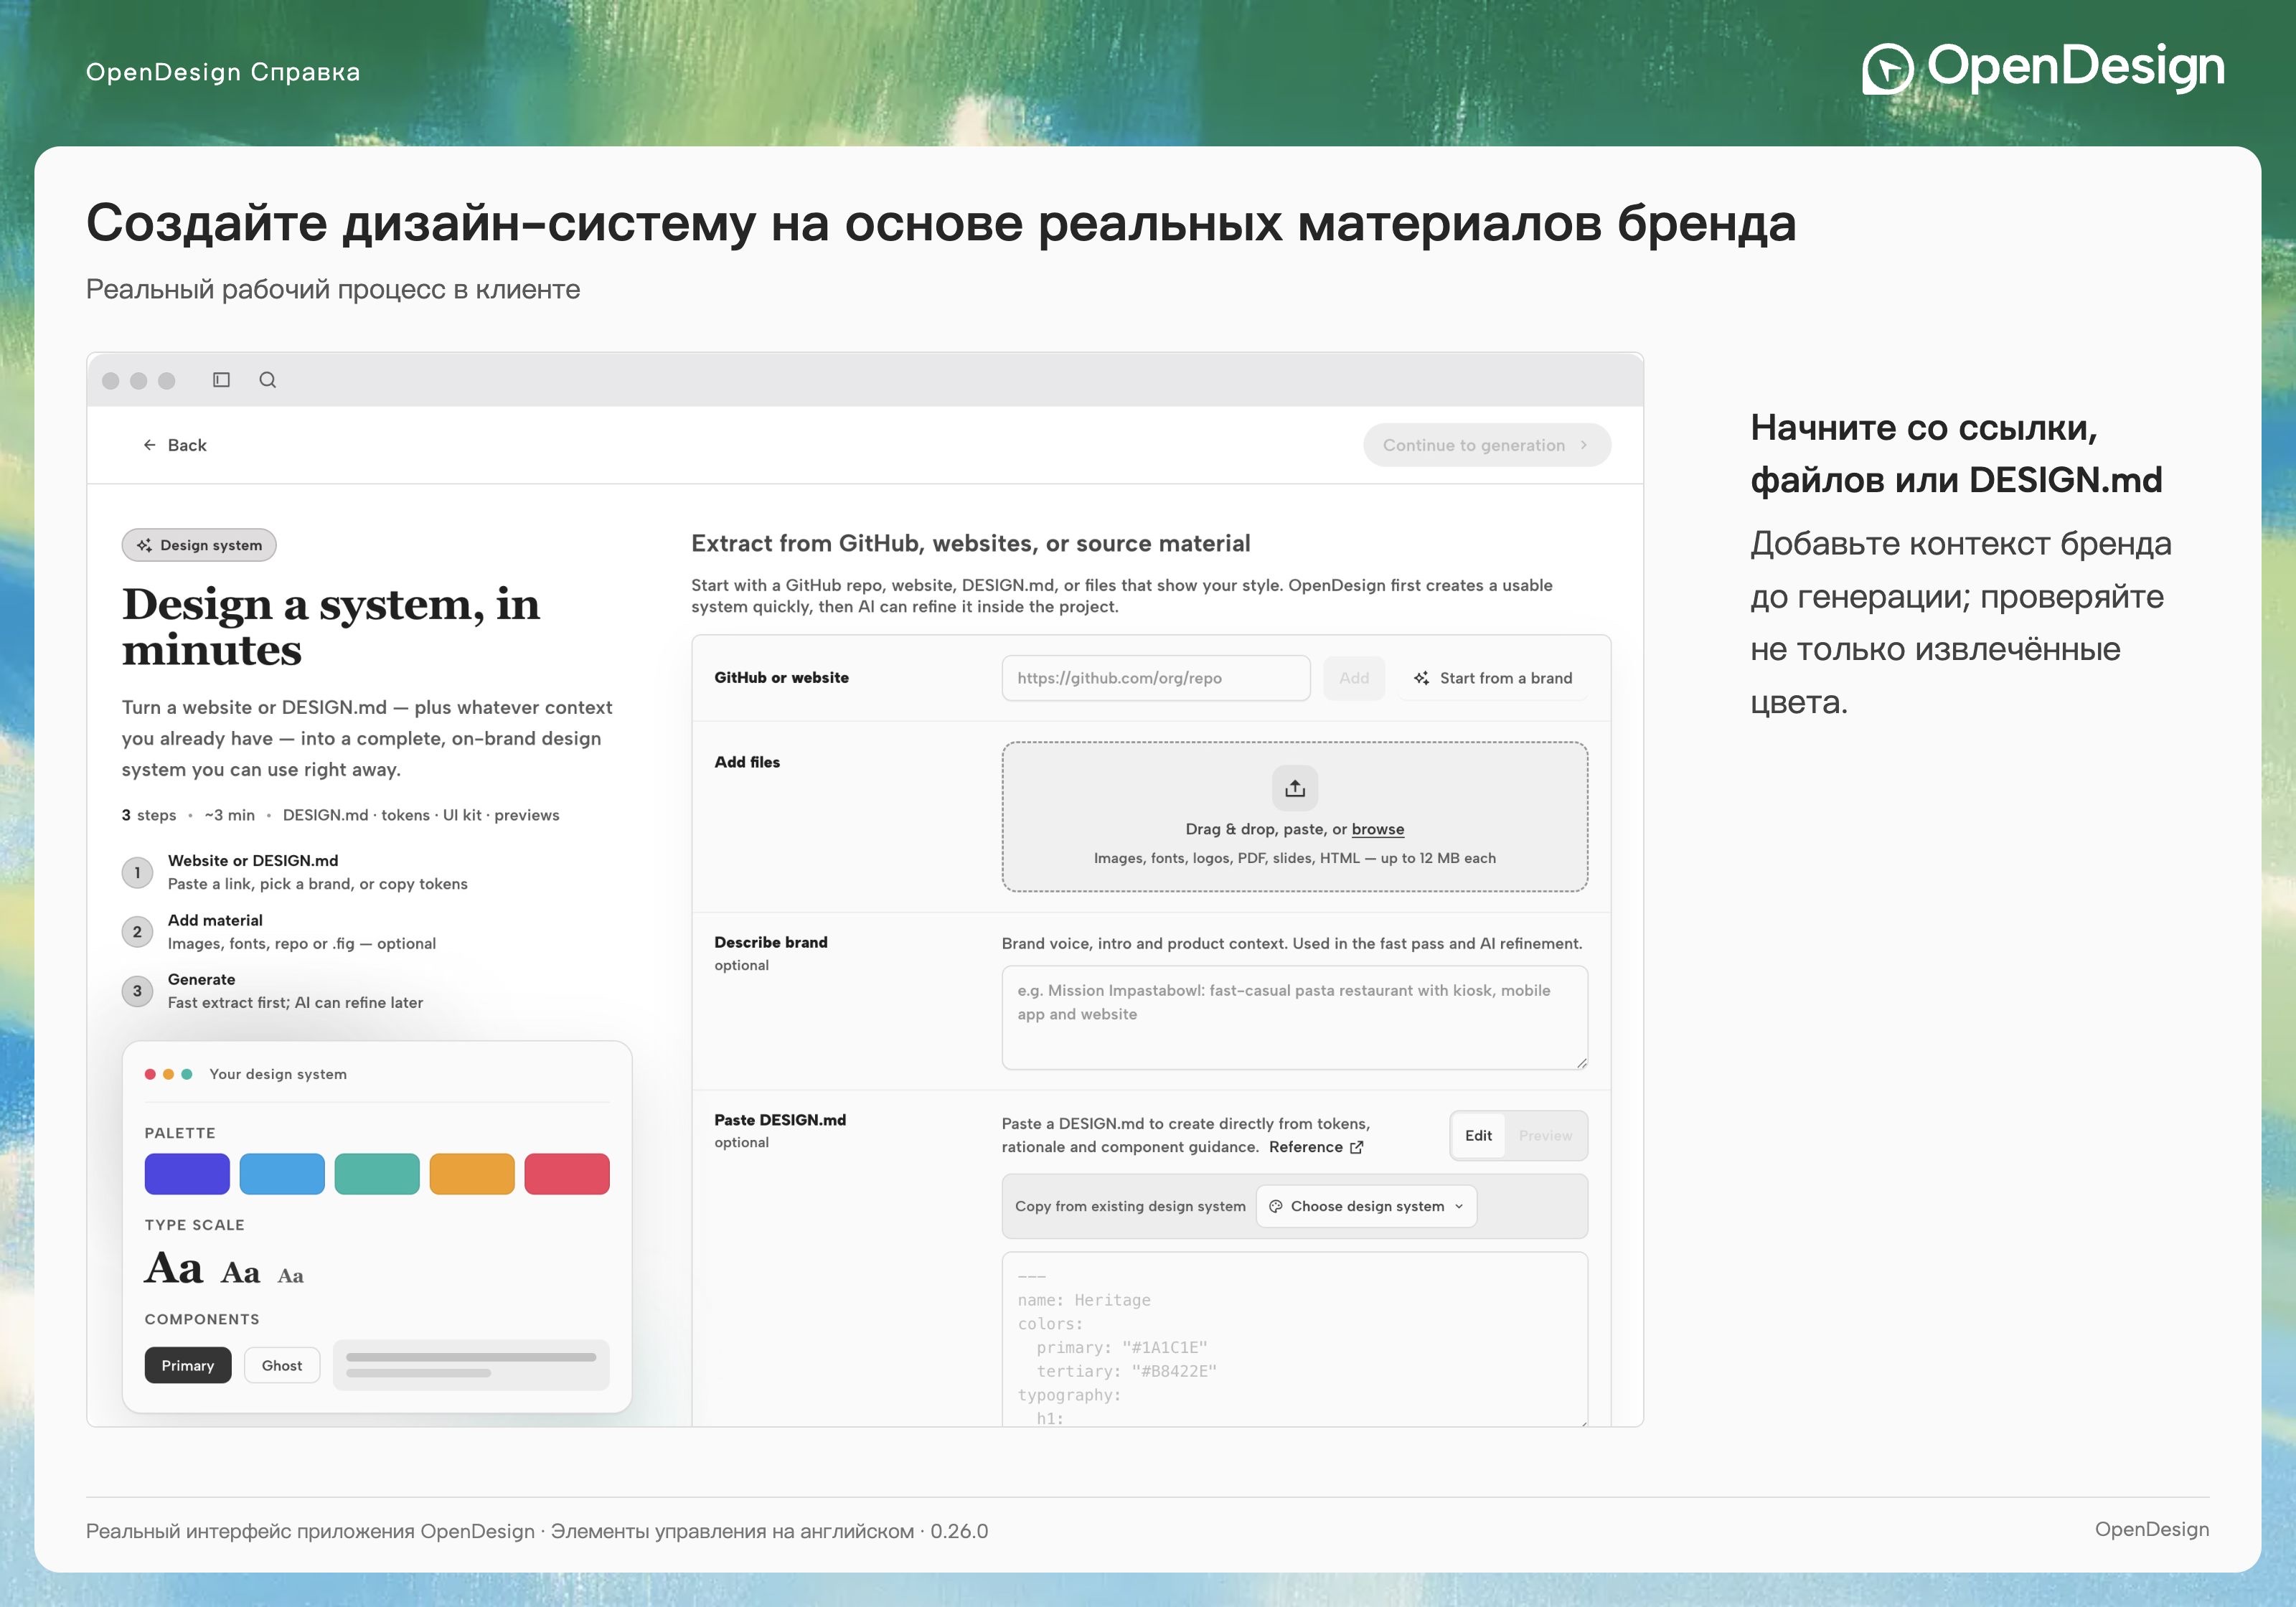Click step 2 Add material
This screenshot has height=1607, width=2296.
coord(278,931)
